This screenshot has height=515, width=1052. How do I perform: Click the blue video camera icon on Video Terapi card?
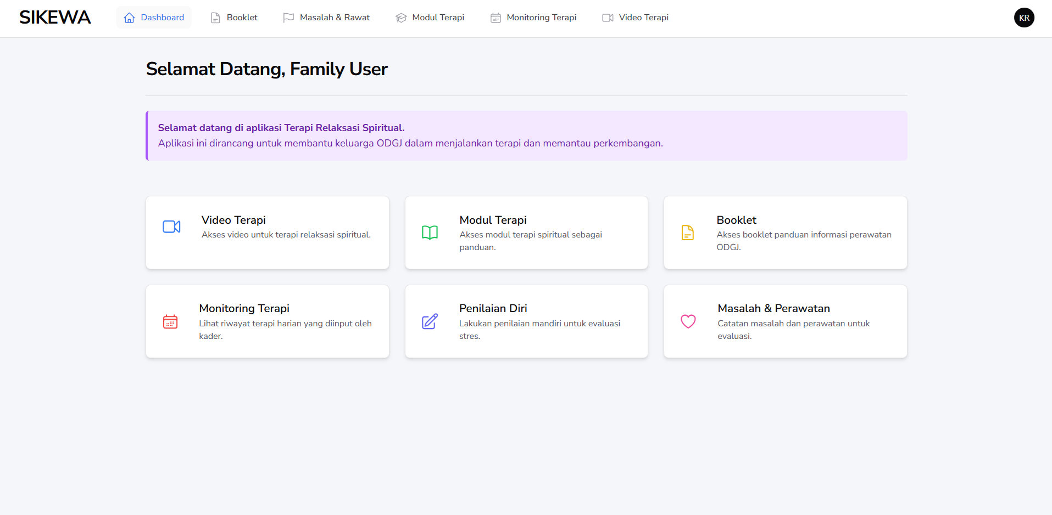(x=171, y=227)
